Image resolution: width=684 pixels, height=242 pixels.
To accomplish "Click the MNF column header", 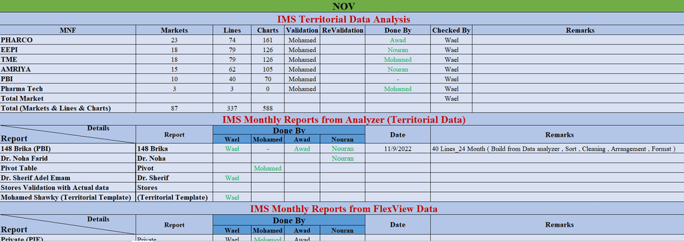I will [x=67, y=30].
